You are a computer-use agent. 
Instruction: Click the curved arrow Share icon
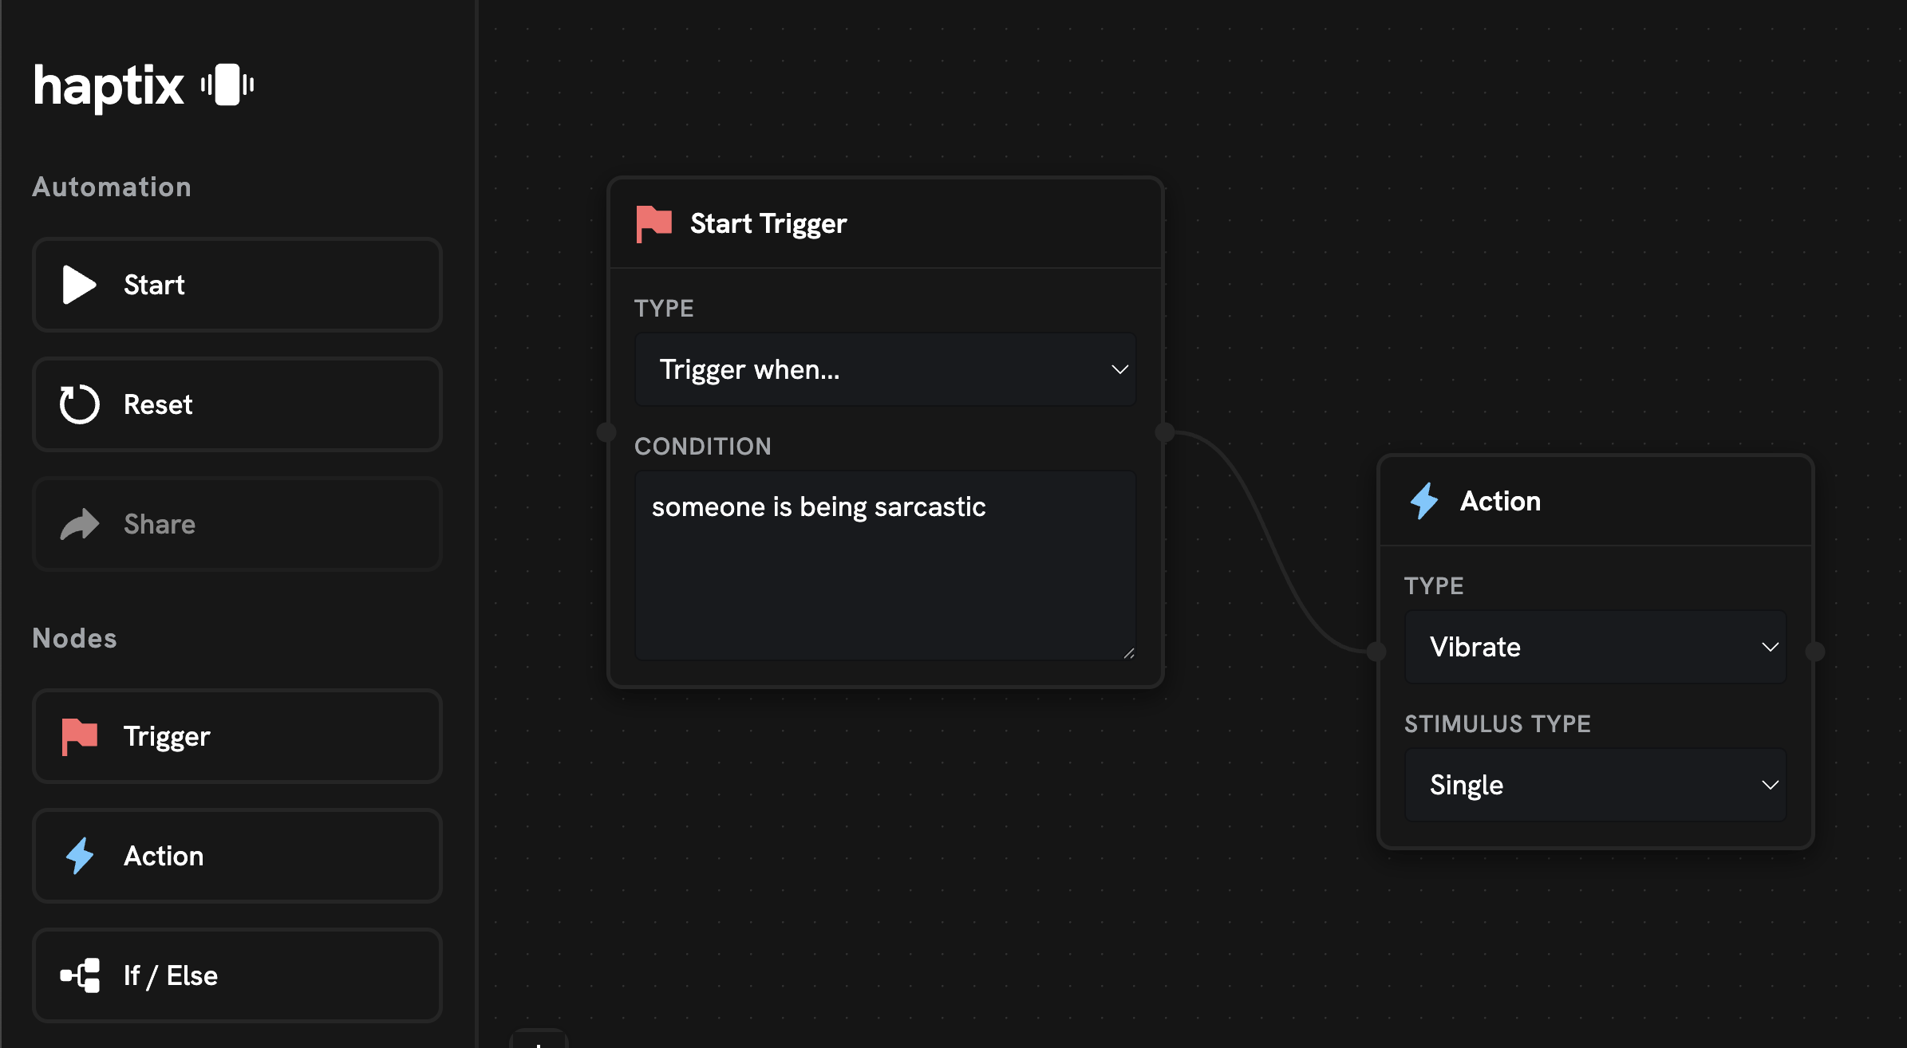point(79,524)
